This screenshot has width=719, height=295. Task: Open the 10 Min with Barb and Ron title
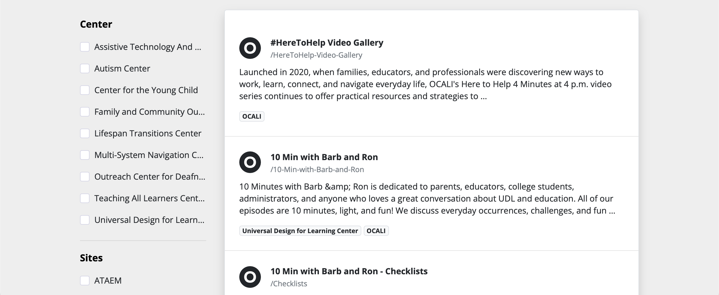[324, 157]
